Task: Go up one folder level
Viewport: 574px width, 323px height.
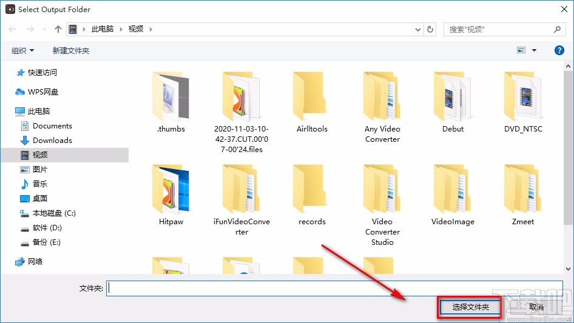Action: [x=58, y=29]
